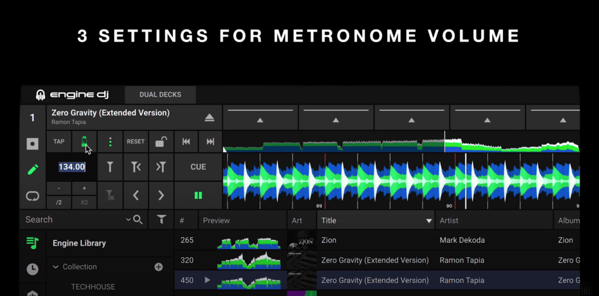Select deck number 1

[x=33, y=118]
